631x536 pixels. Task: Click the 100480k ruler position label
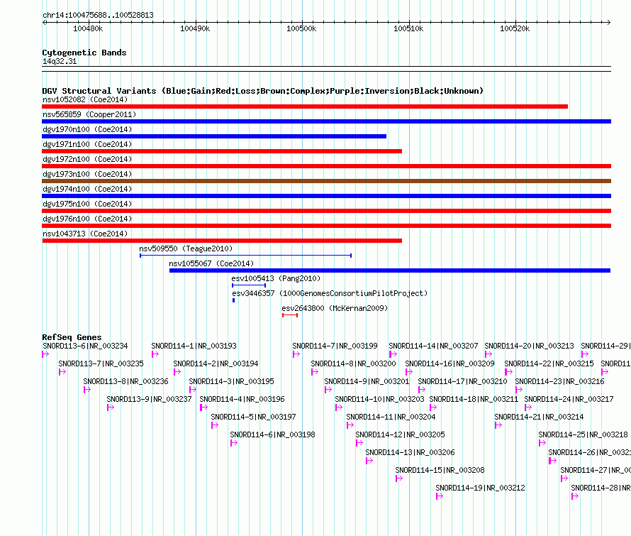tap(88, 29)
